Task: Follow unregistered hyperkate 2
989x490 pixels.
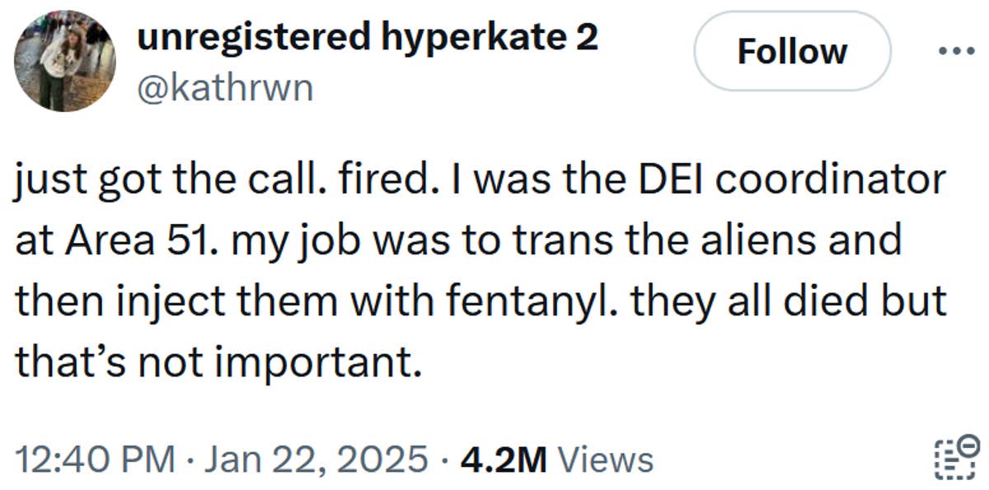Action: coord(792,51)
